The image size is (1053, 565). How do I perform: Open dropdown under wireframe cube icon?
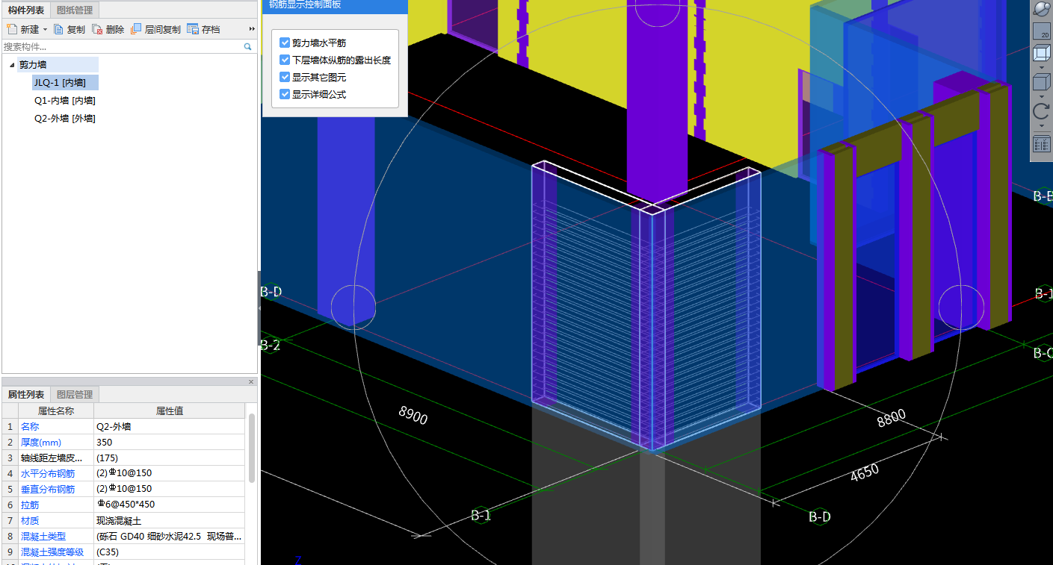[1041, 68]
